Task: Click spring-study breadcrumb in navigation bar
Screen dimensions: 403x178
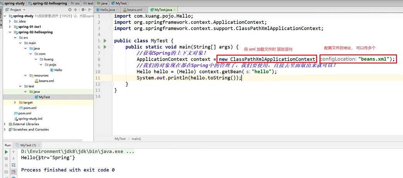Action: (13, 3)
